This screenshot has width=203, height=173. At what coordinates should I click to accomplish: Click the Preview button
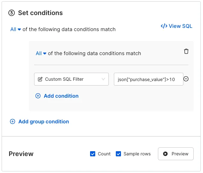pyautogui.click(x=176, y=154)
